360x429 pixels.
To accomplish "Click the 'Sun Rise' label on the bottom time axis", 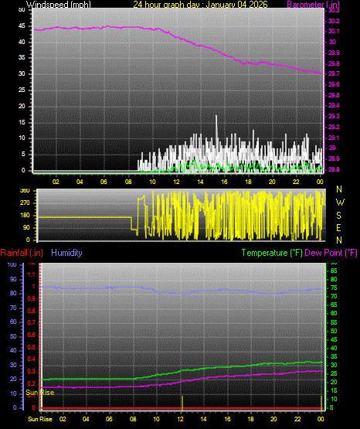I will point(40,419).
